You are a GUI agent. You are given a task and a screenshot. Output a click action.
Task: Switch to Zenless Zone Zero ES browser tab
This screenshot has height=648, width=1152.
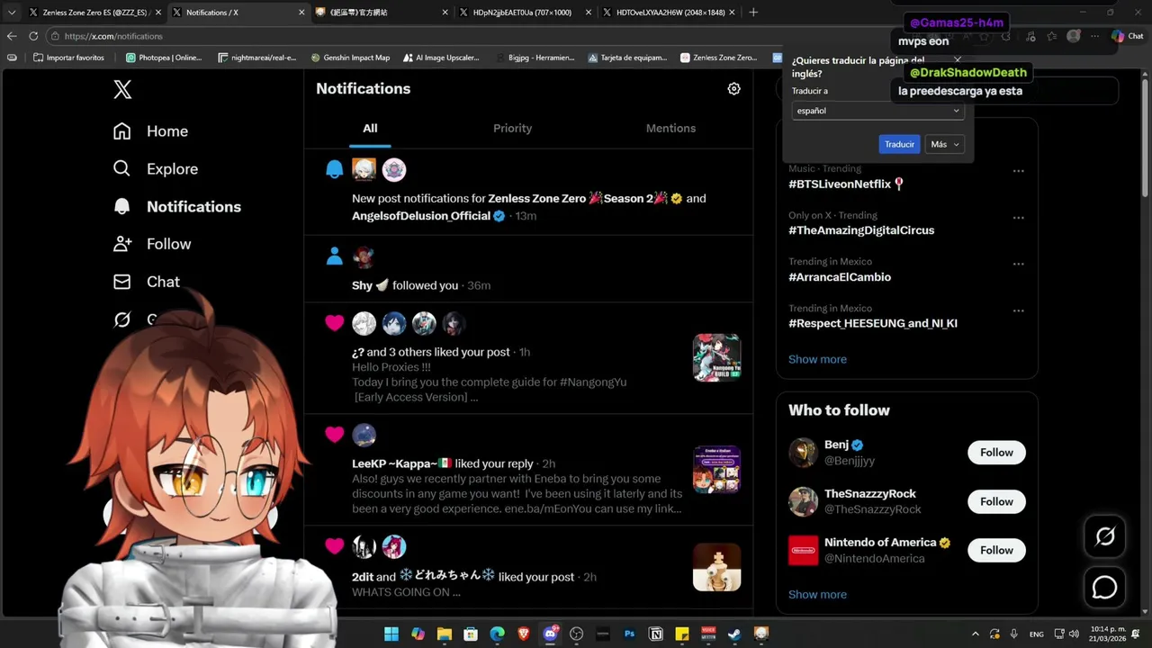pyautogui.click(x=94, y=13)
